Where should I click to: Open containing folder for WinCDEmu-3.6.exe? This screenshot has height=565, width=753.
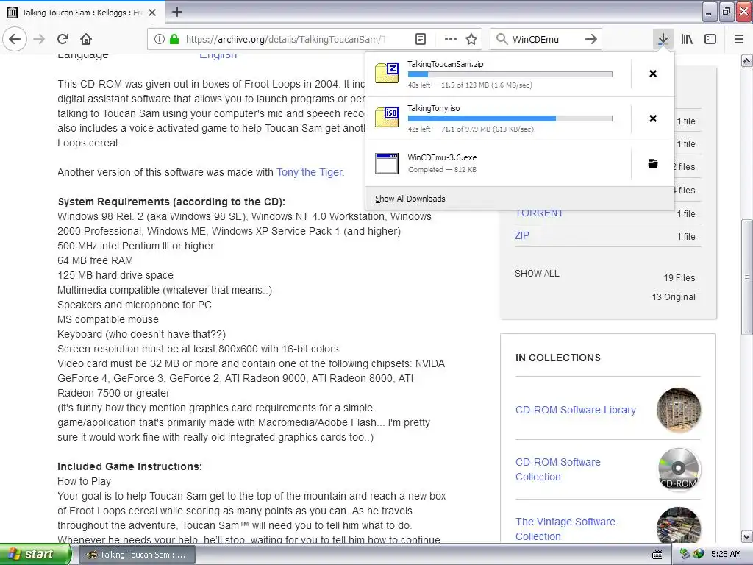tap(653, 163)
